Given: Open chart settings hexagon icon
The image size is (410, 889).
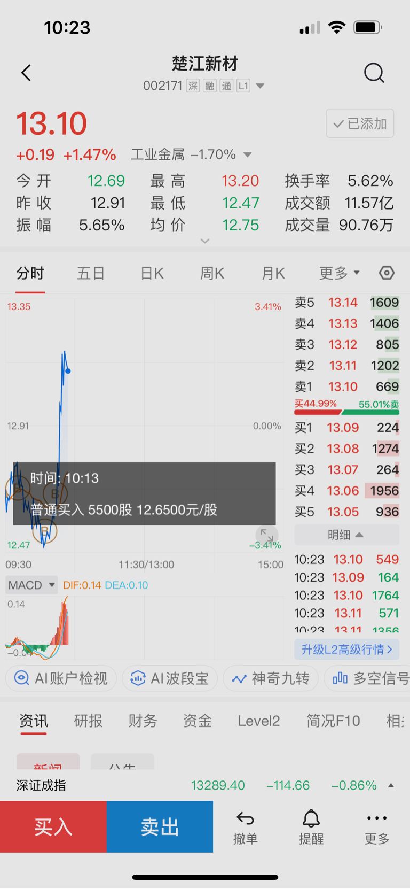Looking at the screenshot, I should (387, 273).
